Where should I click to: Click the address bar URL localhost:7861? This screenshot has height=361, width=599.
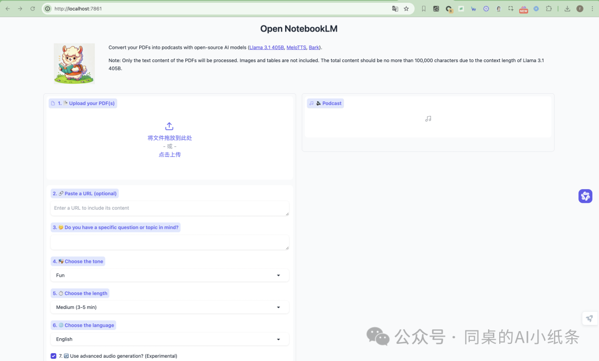pyautogui.click(x=78, y=8)
